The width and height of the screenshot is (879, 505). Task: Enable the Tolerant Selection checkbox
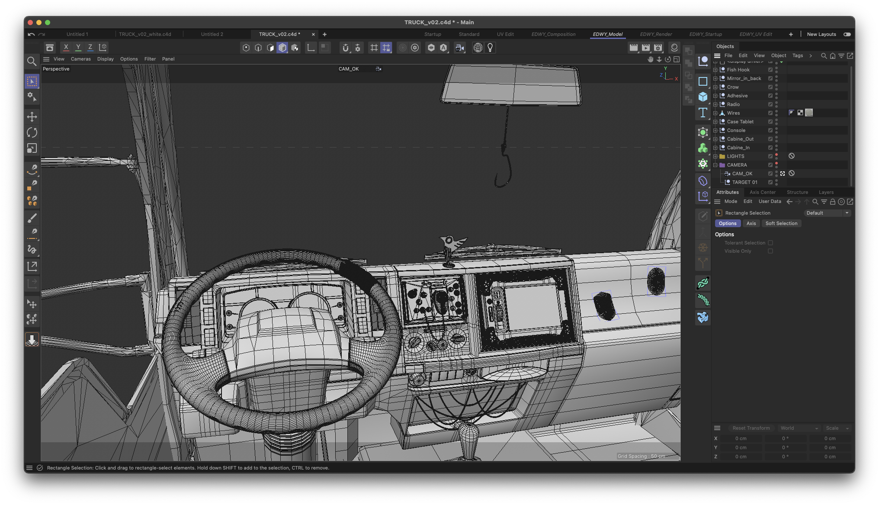770,243
